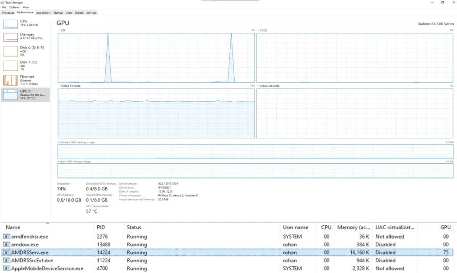The height and width of the screenshot is (273, 457).
Task: Open the Startup tab
Action: point(58,13)
